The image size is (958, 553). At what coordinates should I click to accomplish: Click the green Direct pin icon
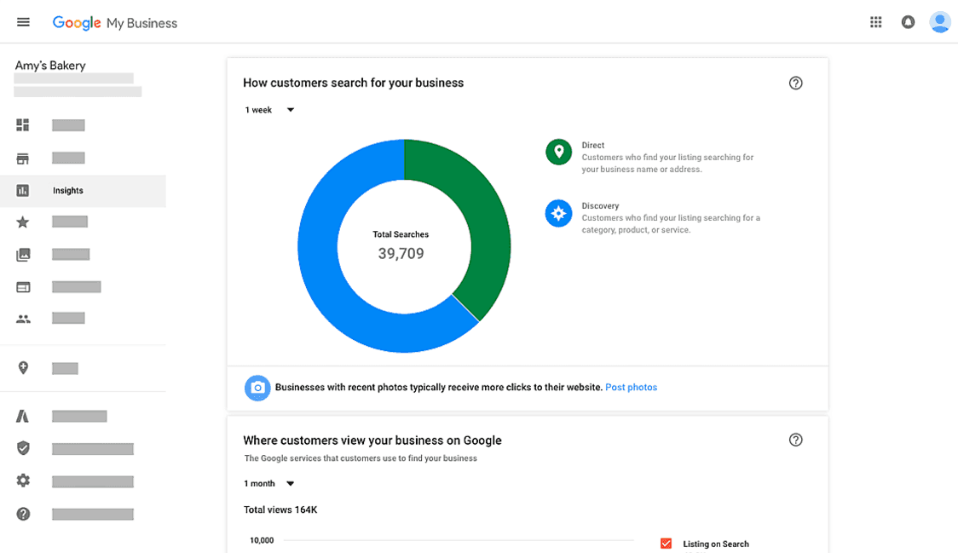[x=558, y=153]
